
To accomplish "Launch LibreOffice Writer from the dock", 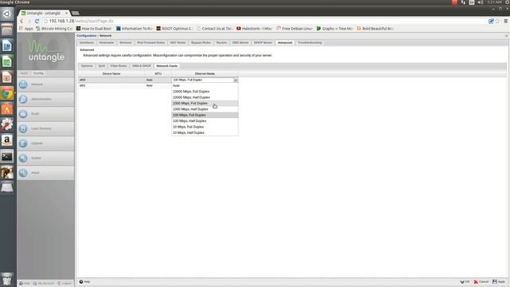I will [x=7, y=45].
